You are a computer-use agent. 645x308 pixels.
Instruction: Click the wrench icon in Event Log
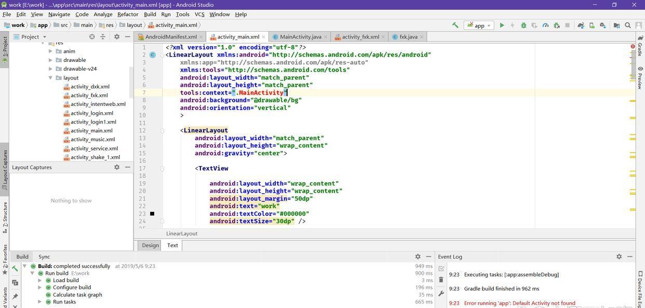[441, 293]
